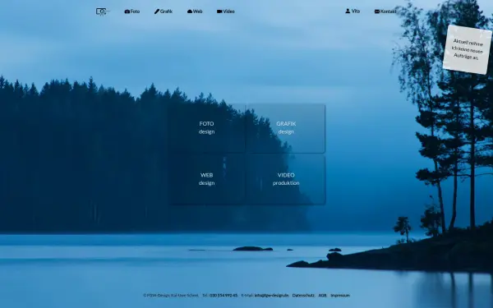
Task: Click the 'Aktuell nehme ich keine neuen Aufträge an' note
Action: click(x=468, y=49)
